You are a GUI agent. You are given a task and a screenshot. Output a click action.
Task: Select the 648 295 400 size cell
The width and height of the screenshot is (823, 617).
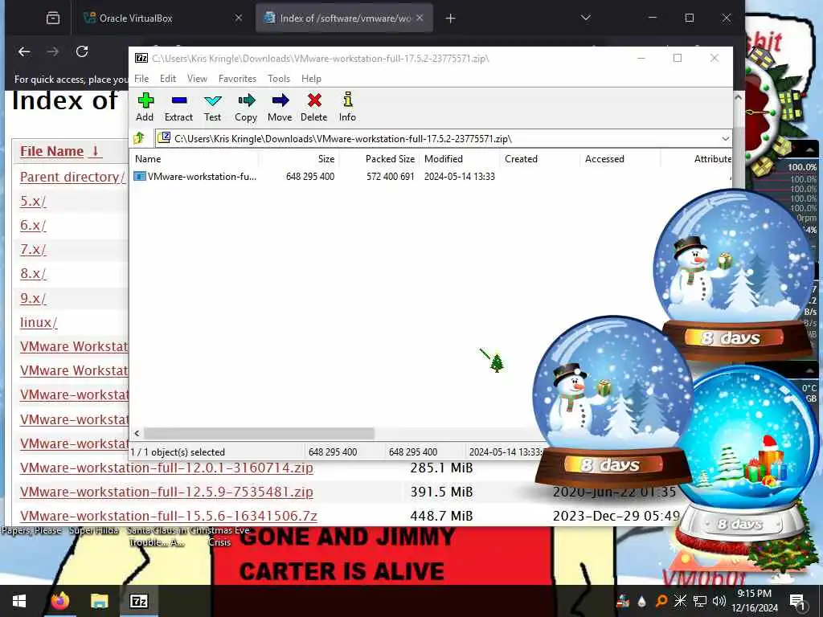(x=310, y=176)
